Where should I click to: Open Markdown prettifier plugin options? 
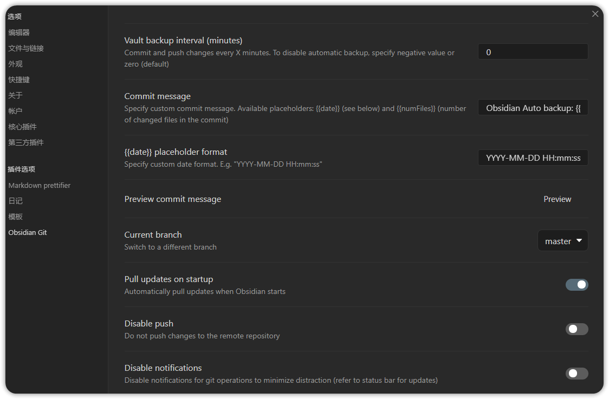point(40,185)
